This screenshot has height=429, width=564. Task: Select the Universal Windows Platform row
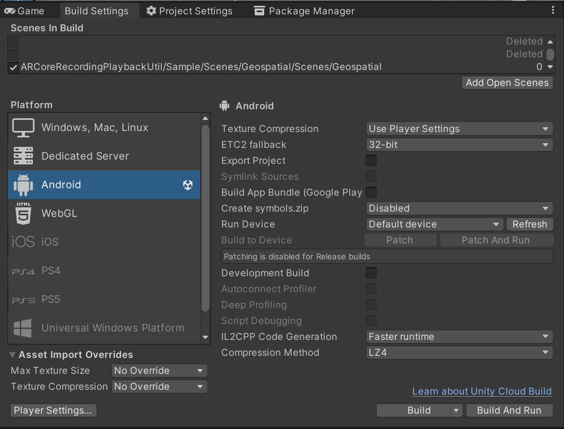(104, 328)
